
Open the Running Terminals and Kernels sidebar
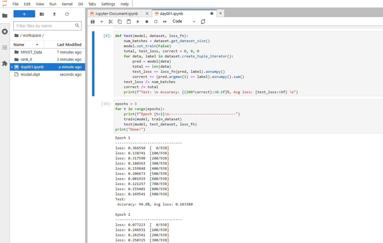coord(5,31)
